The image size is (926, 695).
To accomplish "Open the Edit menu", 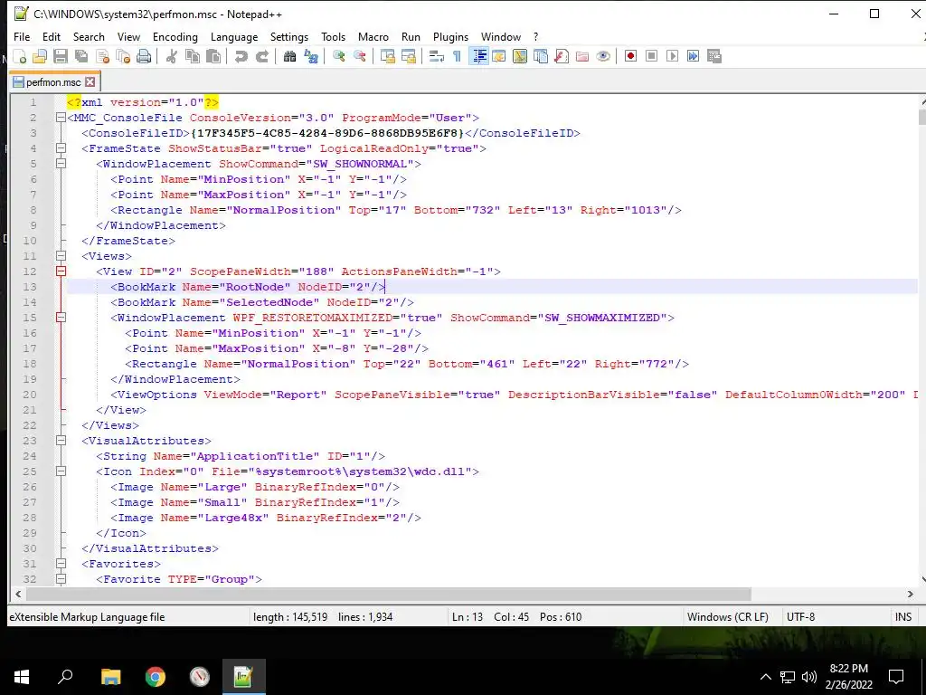I will tap(52, 36).
